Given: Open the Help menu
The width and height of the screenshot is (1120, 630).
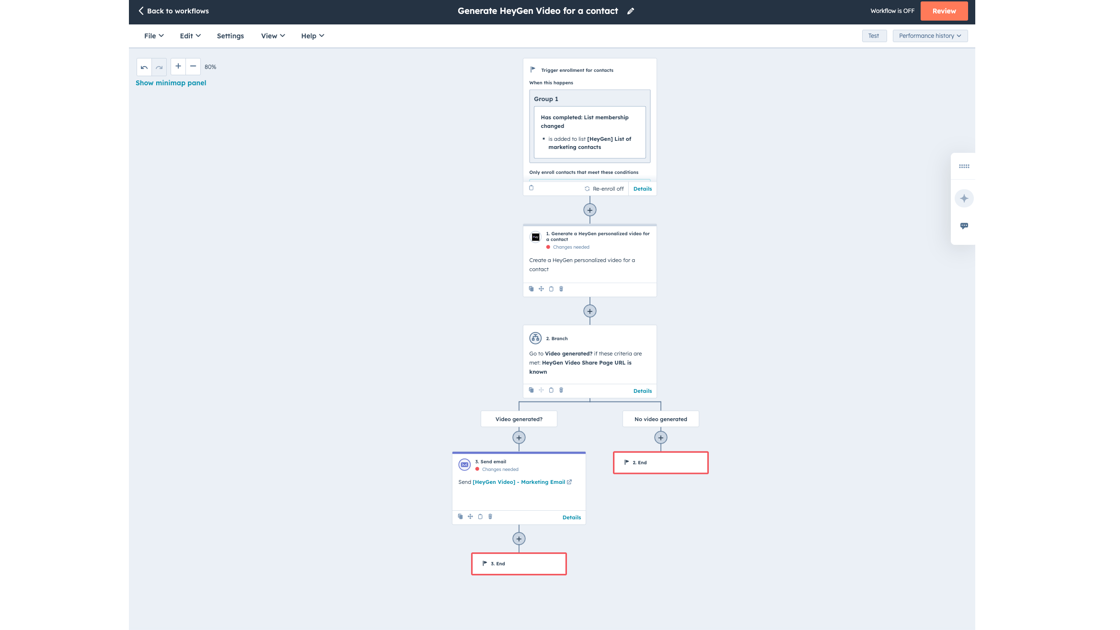Looking at the screenshot, I should (x=312, y=36).
